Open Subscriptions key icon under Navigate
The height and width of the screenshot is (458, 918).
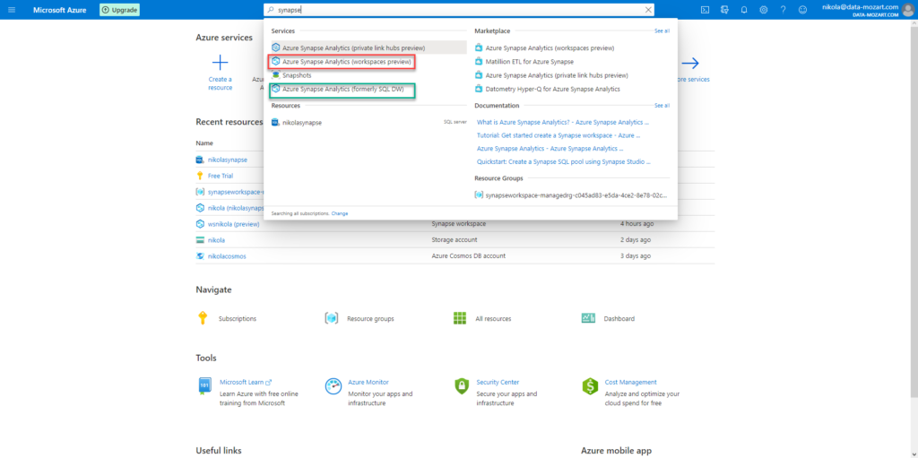pos(203,318)
